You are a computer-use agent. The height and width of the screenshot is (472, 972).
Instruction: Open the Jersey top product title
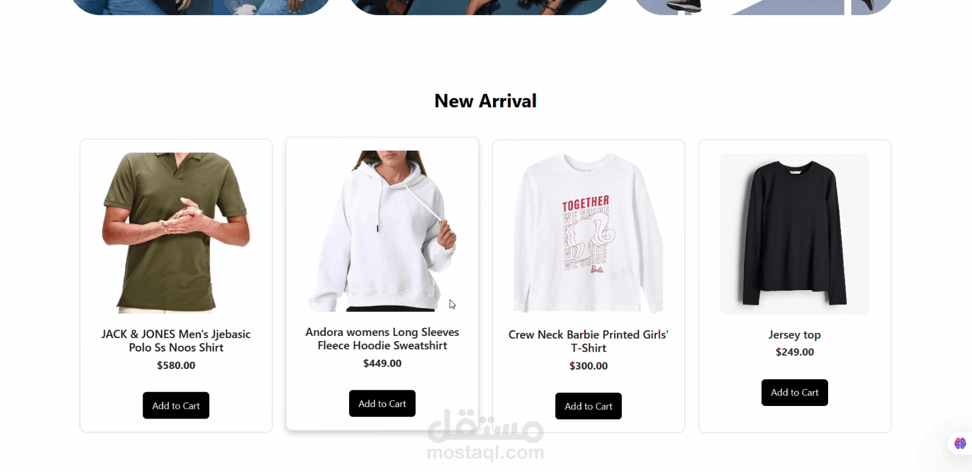click(x=795, y=335)
